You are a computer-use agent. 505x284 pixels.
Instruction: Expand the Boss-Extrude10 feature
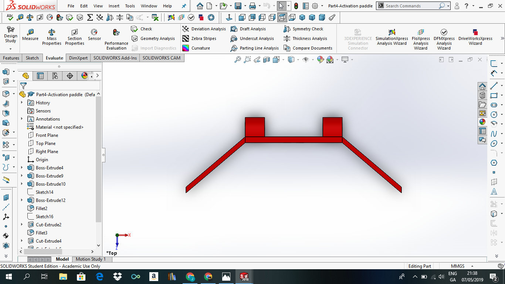tap(22, 184)
